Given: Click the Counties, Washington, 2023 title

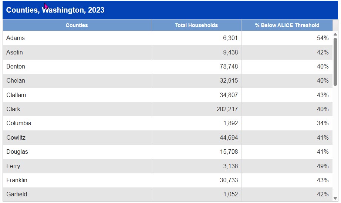Looking at the screenshot, I should point(55,10).
